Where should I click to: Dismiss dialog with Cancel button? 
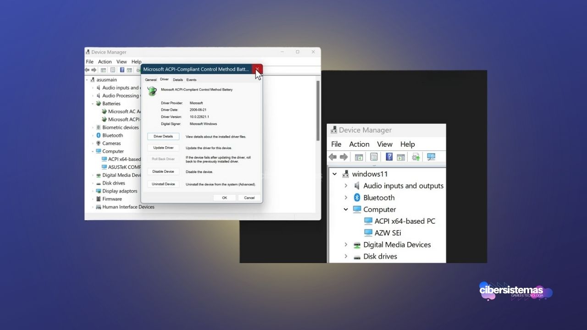(249, 198)
